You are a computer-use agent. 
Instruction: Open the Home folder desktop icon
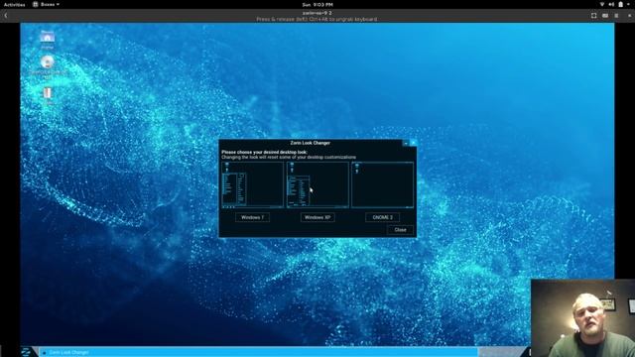(47, 39)
